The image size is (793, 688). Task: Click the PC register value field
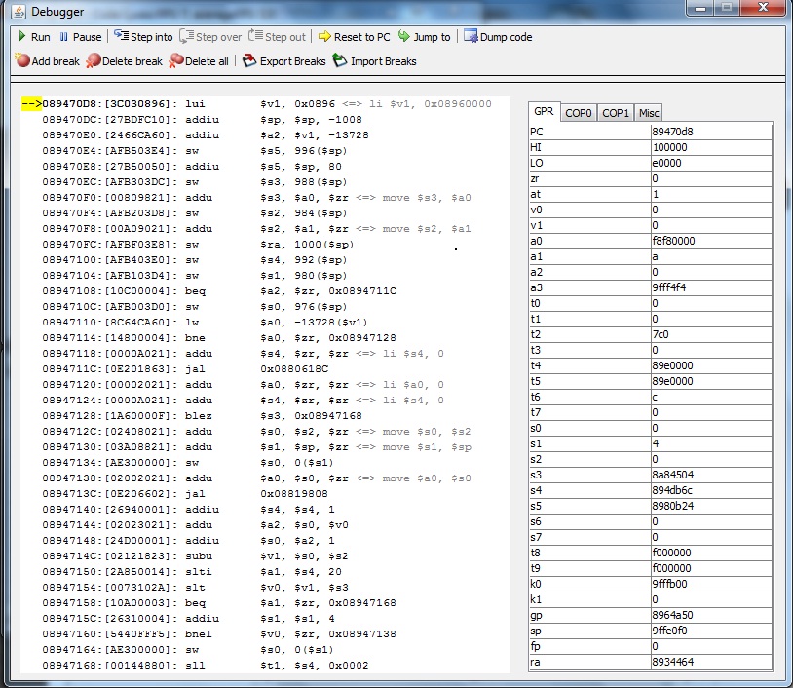click(x=710, y=133)
